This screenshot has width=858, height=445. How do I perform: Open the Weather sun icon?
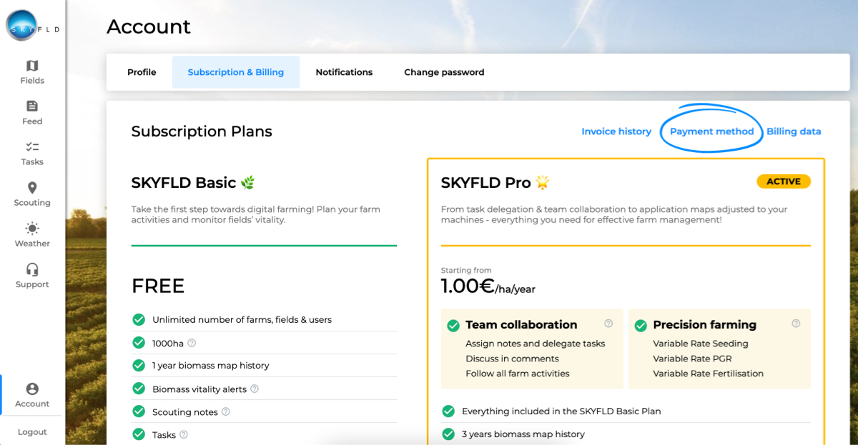click(x=32, y=229)
